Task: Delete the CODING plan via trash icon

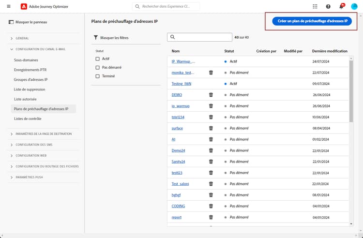Action: (211, 206)
